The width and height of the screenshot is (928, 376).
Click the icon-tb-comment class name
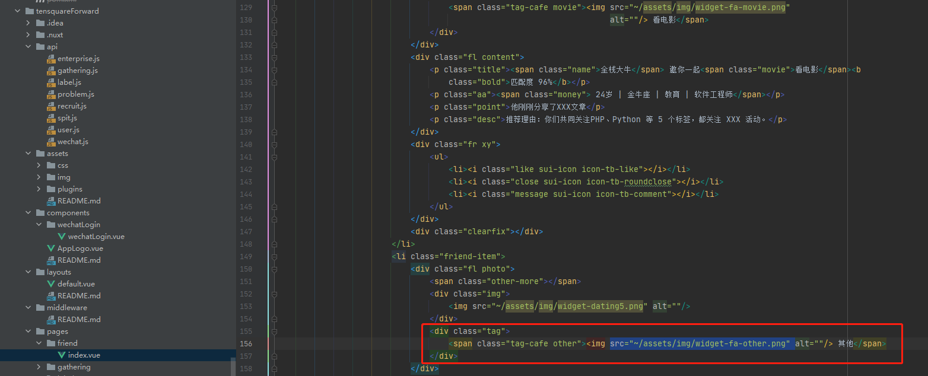click(x=634, y=195)
